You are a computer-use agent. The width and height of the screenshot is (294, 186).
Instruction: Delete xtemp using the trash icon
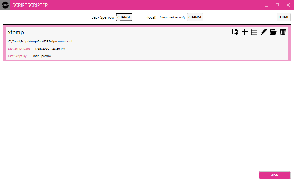(x=283, y=32)
